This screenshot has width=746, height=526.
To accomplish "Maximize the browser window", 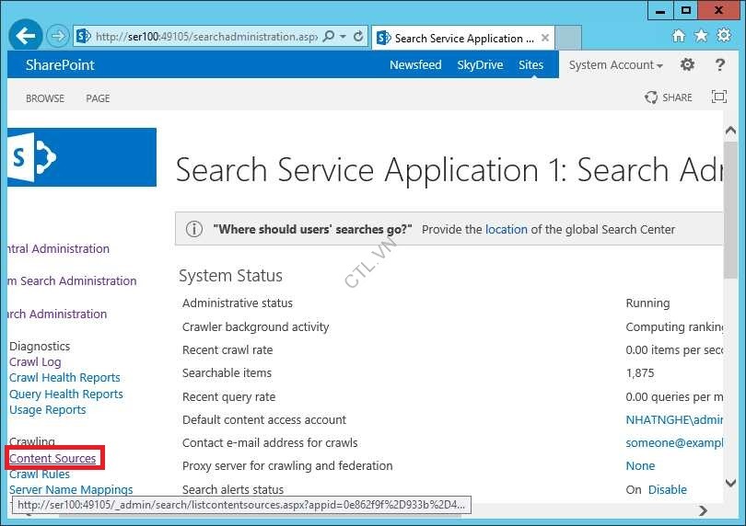I will click(685, 10).
